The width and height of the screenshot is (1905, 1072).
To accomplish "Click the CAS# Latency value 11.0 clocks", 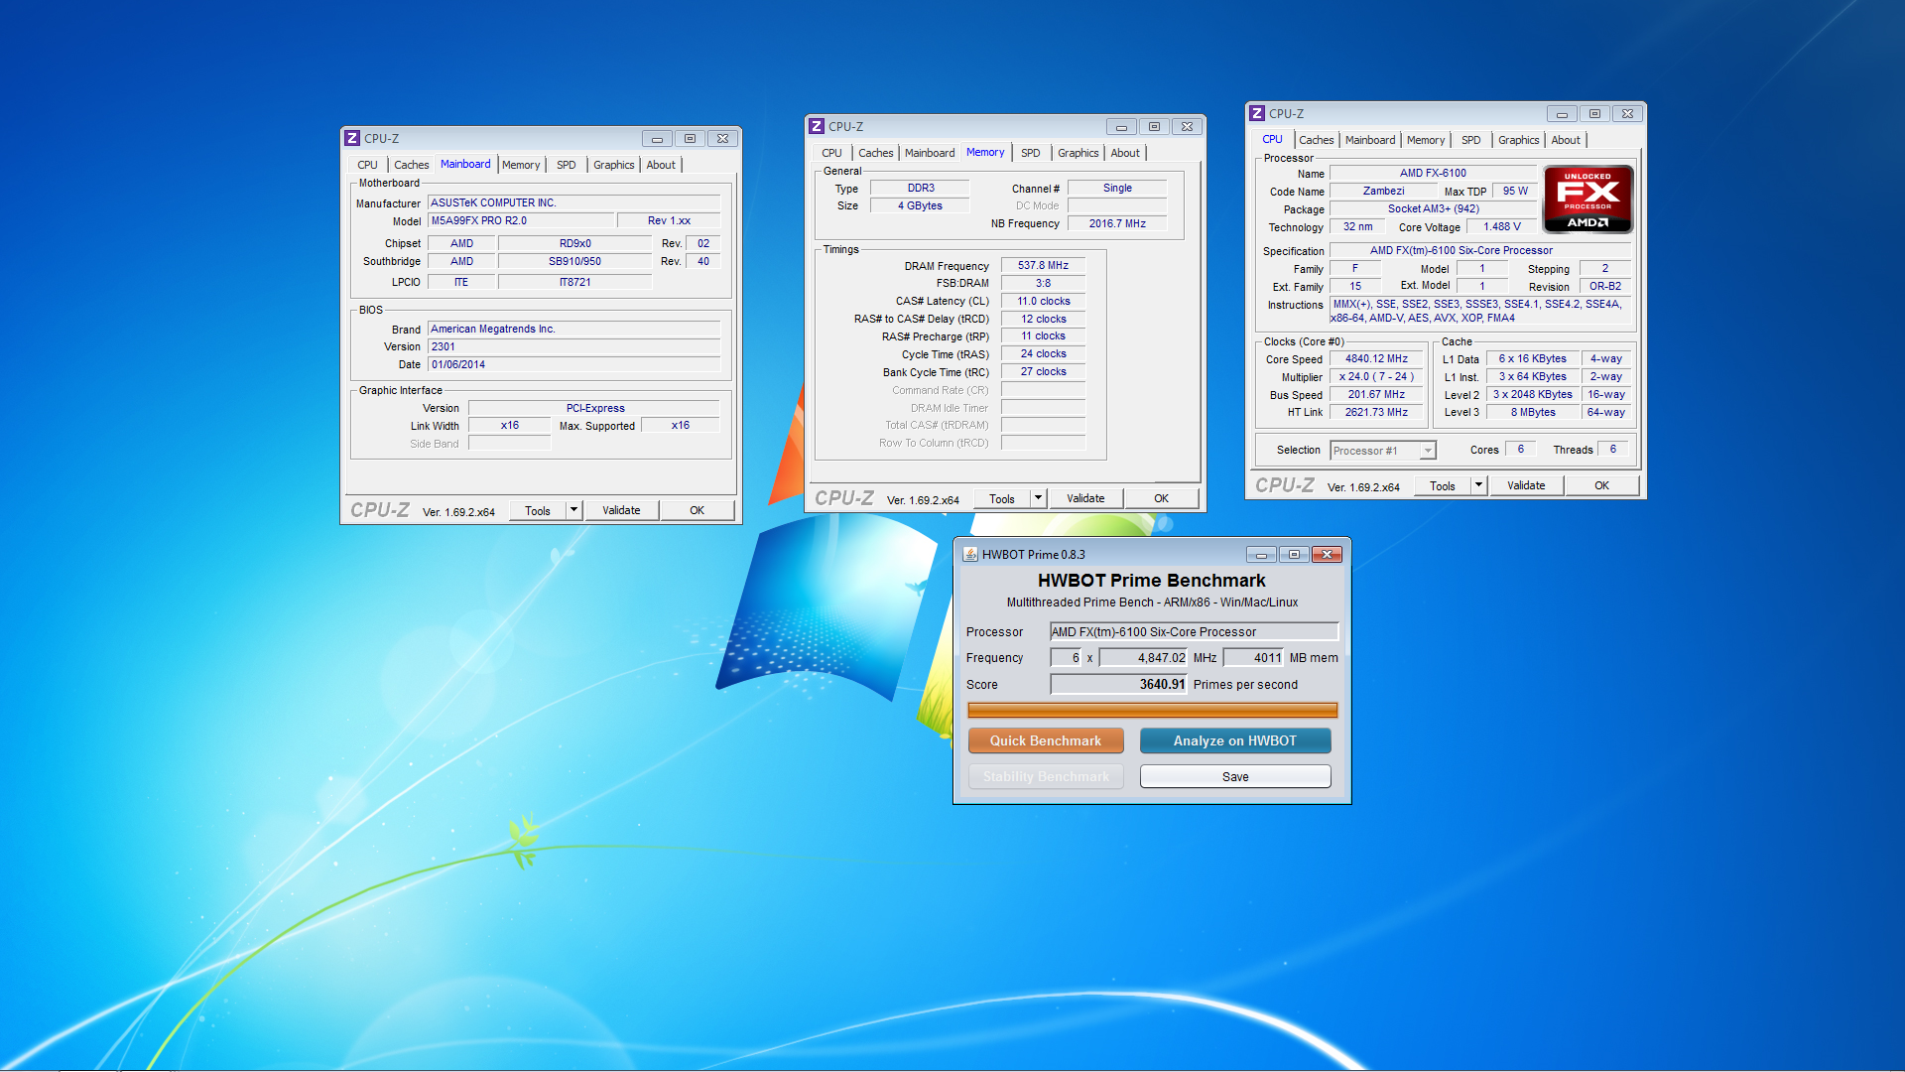I will tap(1043, 301).
